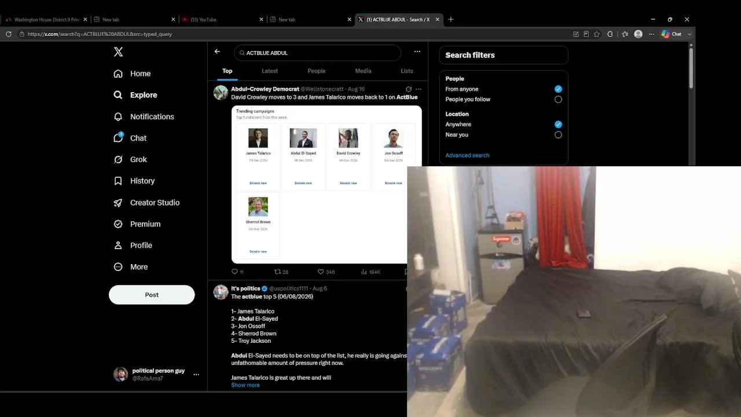This screenshot has height=417, width=741.
Task: Open the browser favorites list icon
Action: tap(625, 34)
